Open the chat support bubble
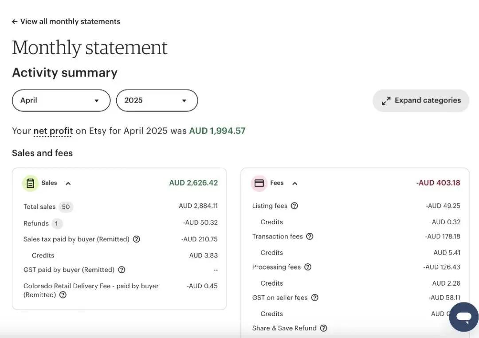 463,317
